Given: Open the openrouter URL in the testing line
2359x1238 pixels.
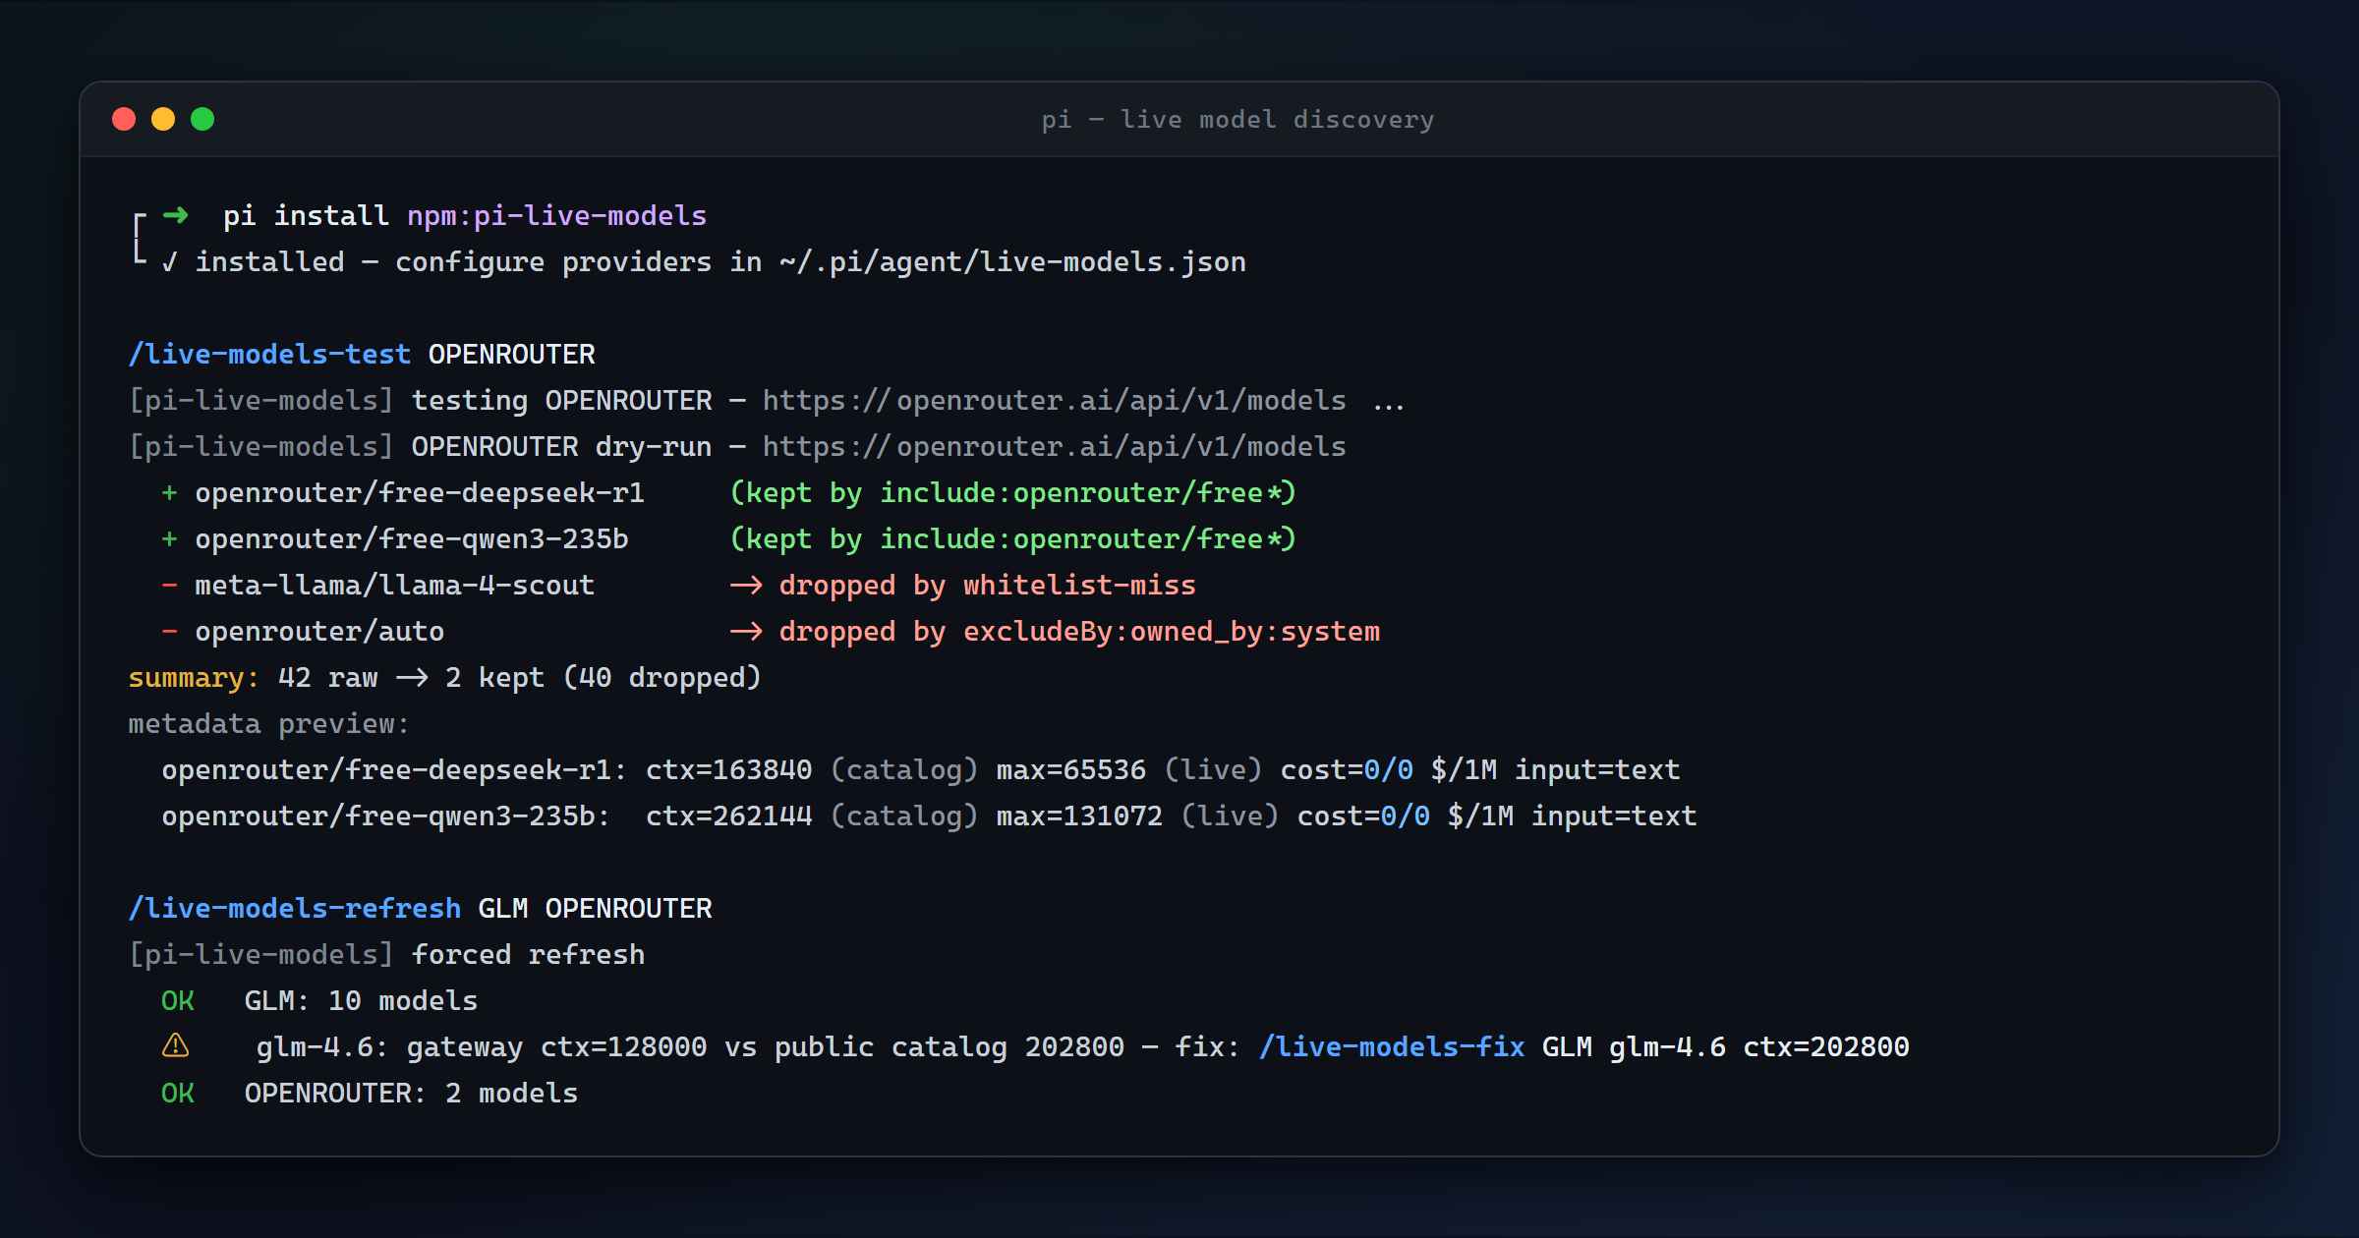Looking at the screenshot, I should pos(1054,401).
